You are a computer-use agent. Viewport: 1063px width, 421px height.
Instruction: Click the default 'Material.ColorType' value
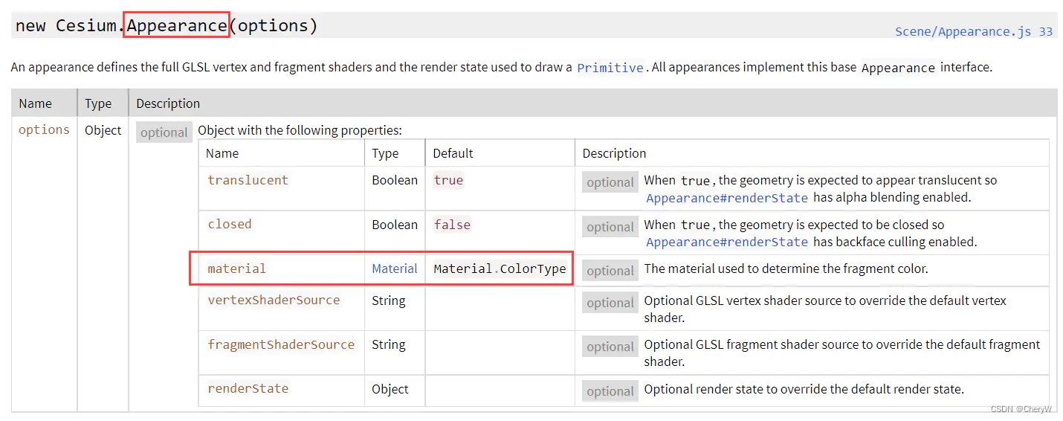[x=500, y=269]
